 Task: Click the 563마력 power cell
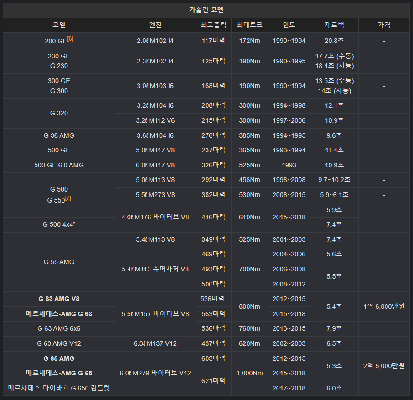(x=213, y=314)
